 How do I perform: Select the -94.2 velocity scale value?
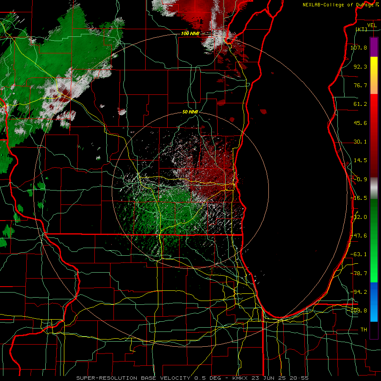[x=359, y=292]
